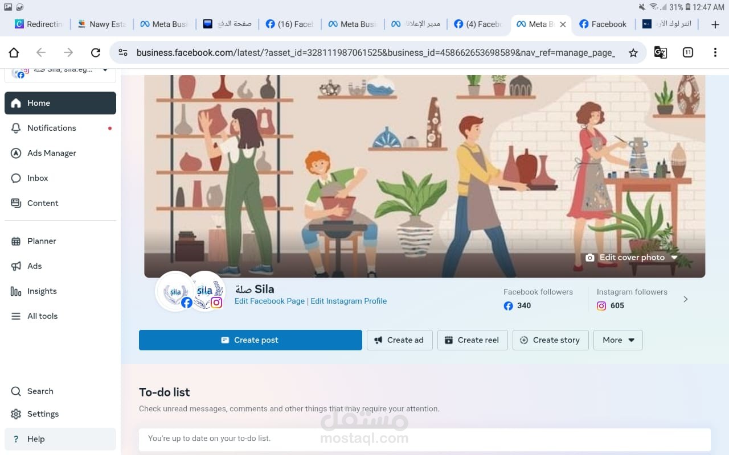Click the Edit Instagram Profile link
729x455 pixels.
[x=349, y=301]
